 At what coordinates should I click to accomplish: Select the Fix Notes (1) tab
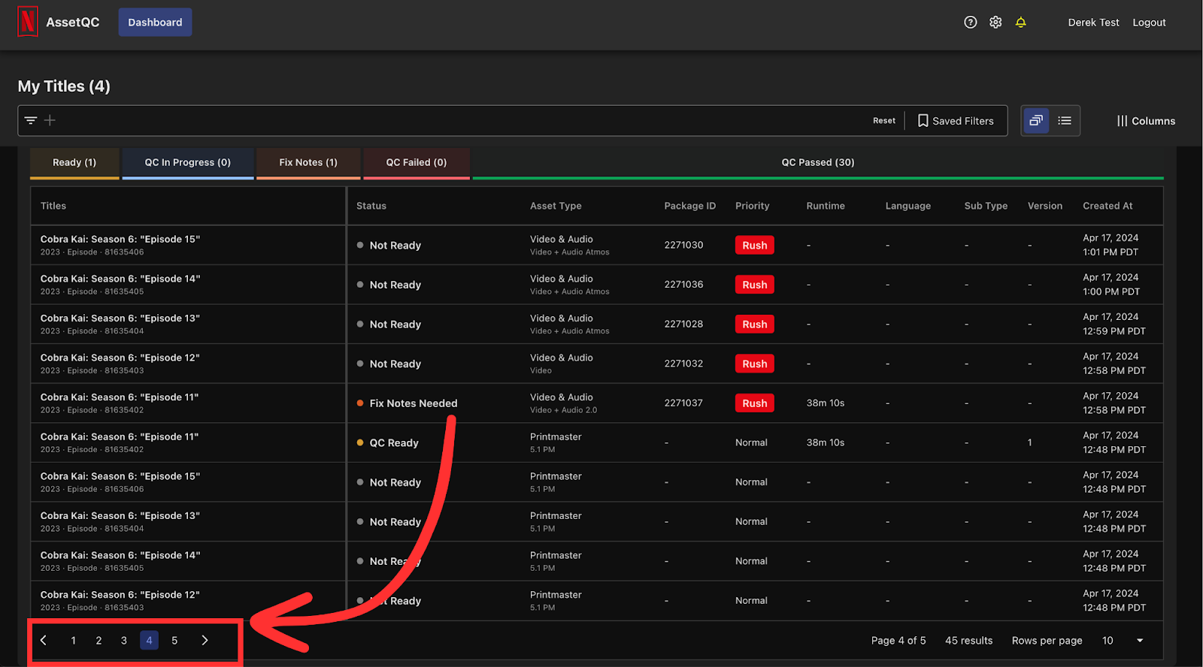click(308, 163)
